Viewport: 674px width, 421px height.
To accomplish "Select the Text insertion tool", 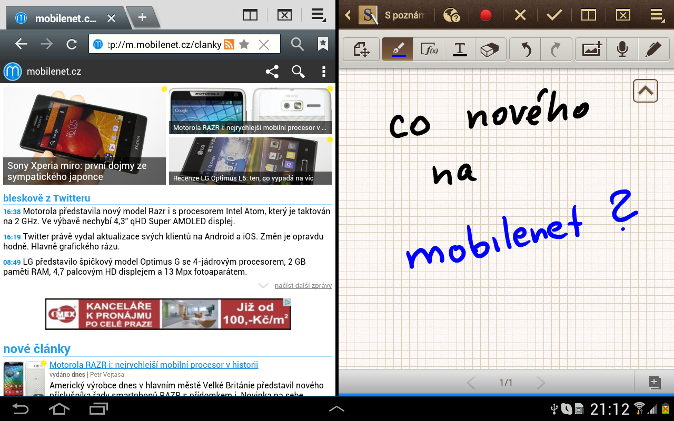I will coord(459,49).
